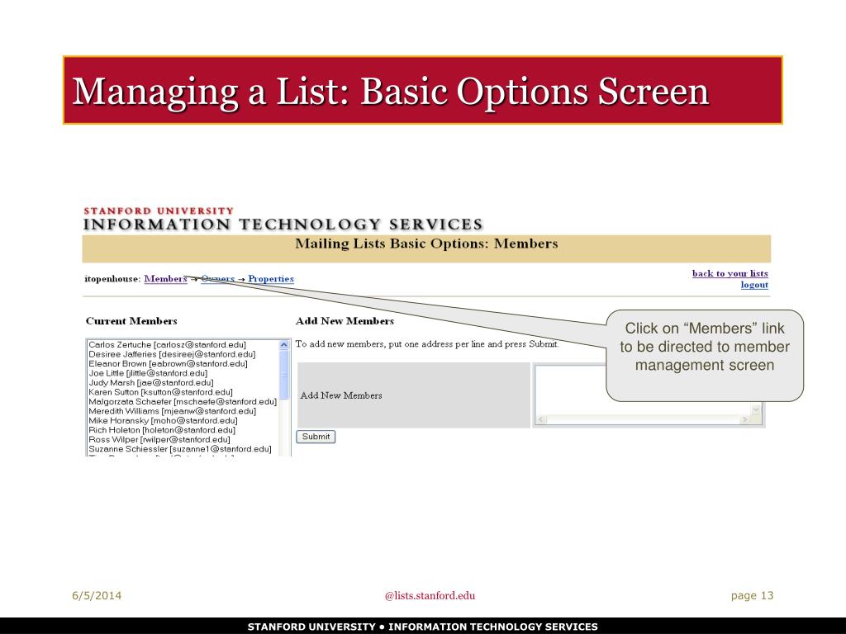Image resolution: width=846 pixels, height=634 pixels.
Task: Go to the Properties link
Action: [271, 279]
